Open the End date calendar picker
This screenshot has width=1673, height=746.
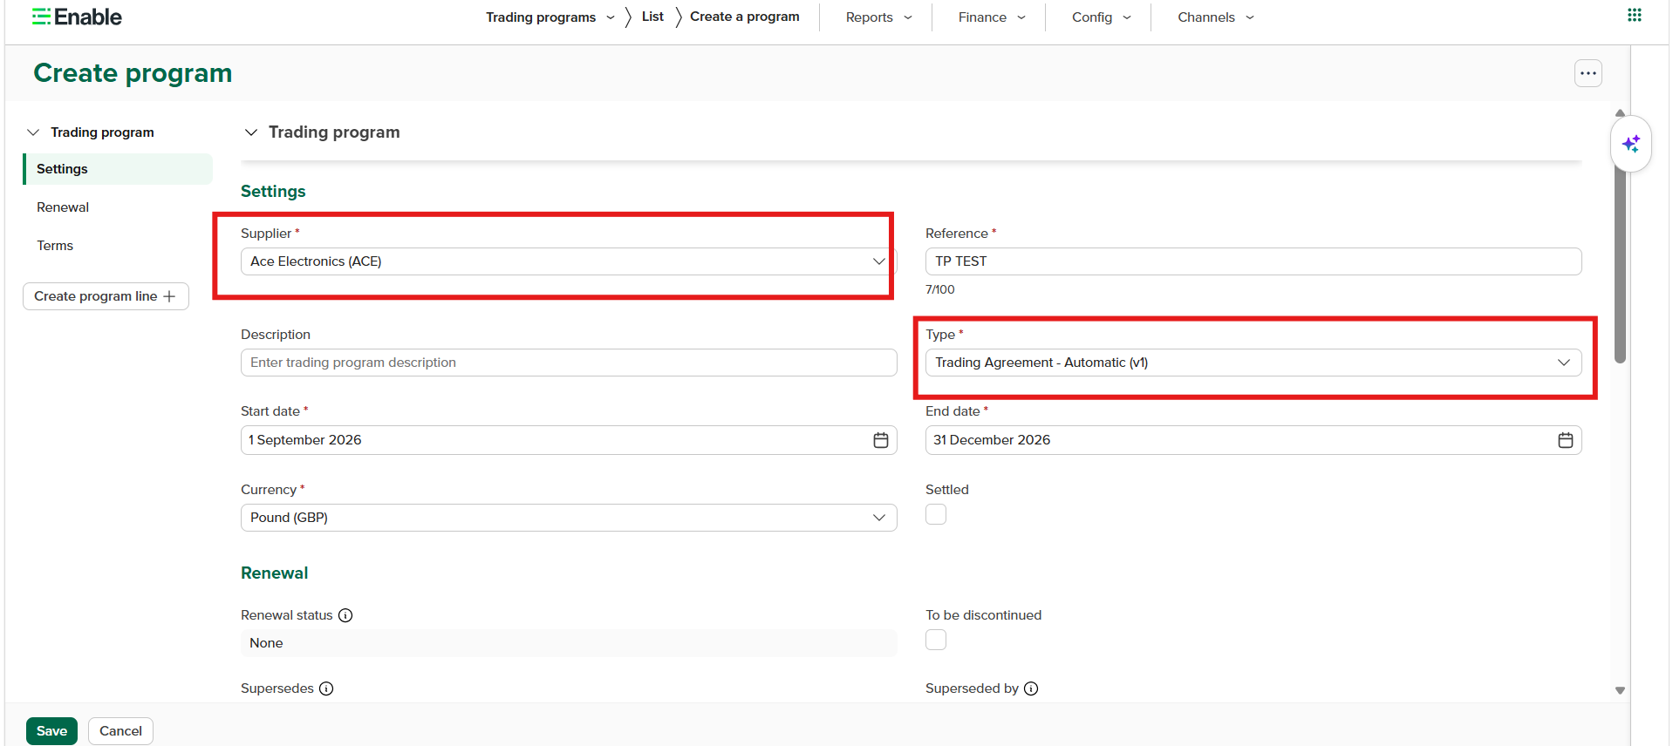point(1565,440)
